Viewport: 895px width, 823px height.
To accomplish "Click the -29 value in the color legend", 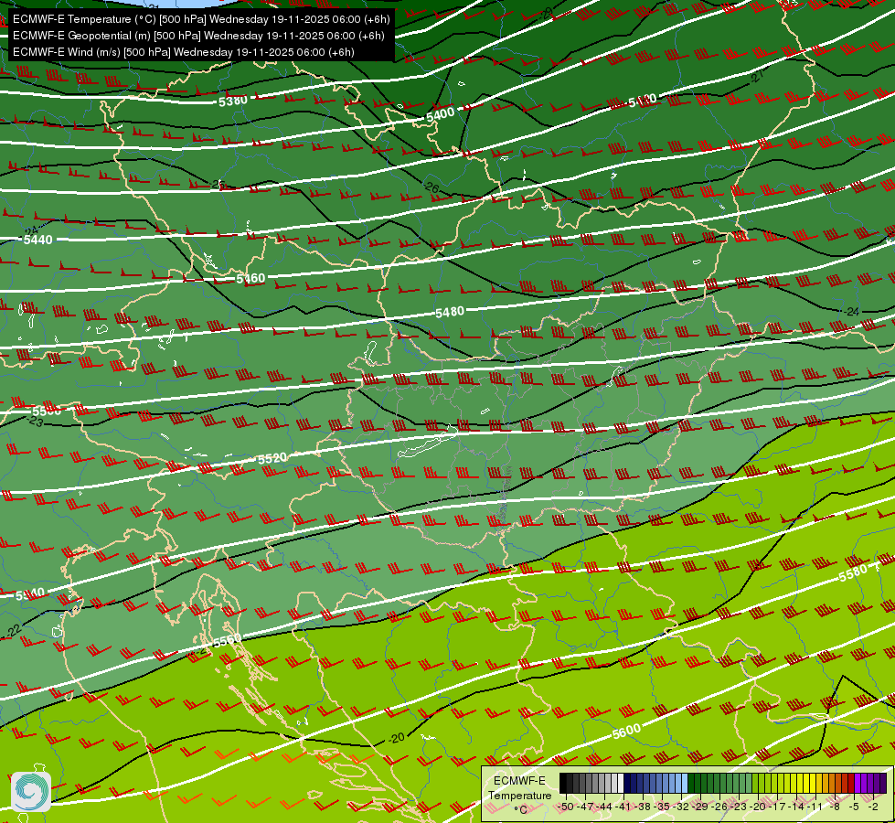I will tap(700, 807).
